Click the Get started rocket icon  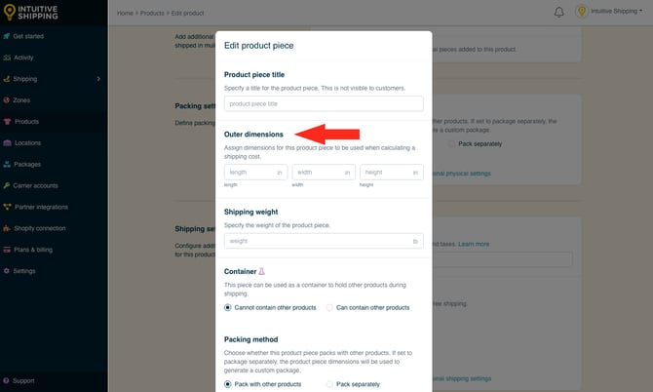[x=7, y=36]
